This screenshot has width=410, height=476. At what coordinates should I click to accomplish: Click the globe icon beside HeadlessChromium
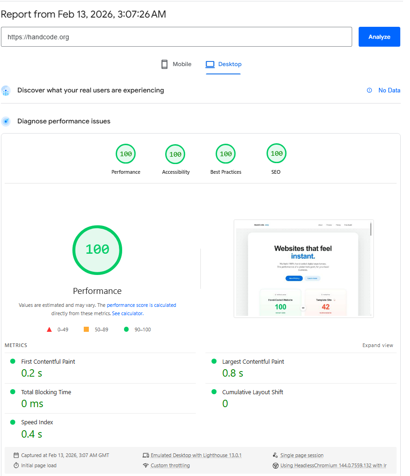pos(275,465)
